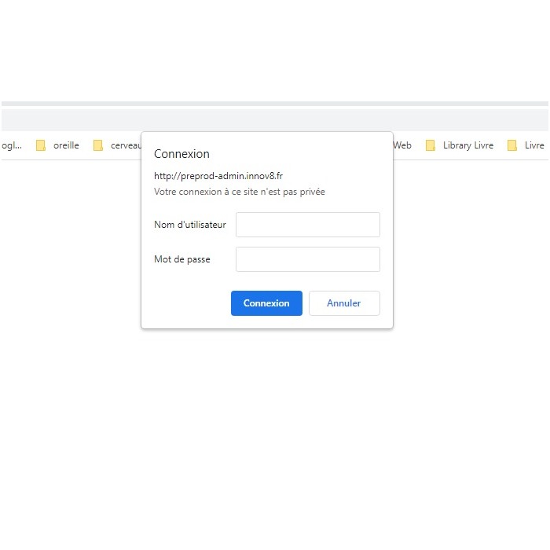Click the folder icon beside Livre bookmark
This screenshot has width=550, height=550.
pyautogui.click(x=512, y=145)
